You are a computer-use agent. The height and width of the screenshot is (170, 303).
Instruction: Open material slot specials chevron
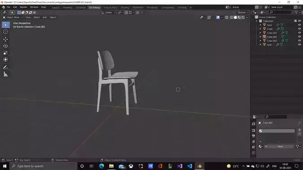click(x=299, y=139)
